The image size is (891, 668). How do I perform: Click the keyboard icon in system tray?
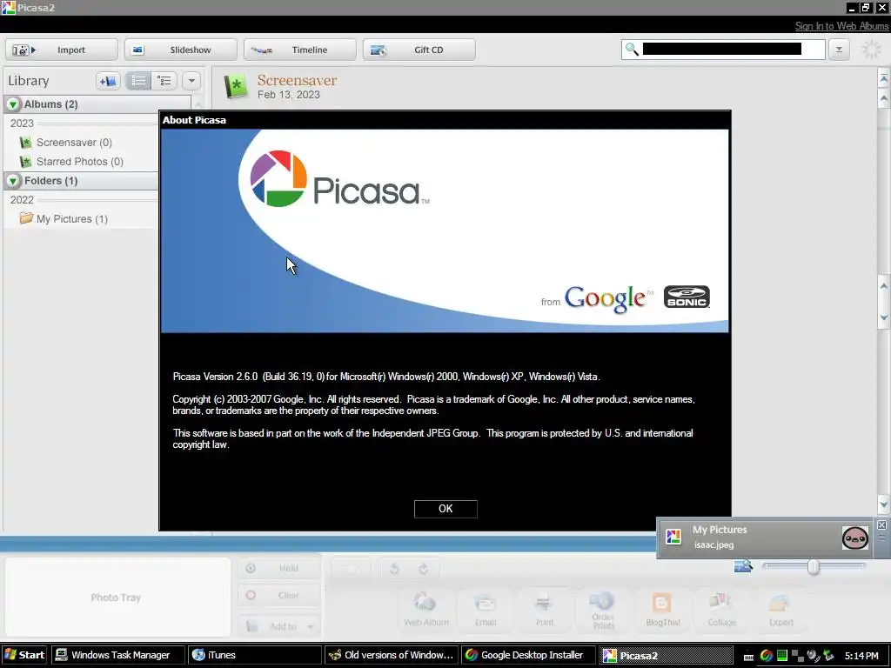pos(748,657)
